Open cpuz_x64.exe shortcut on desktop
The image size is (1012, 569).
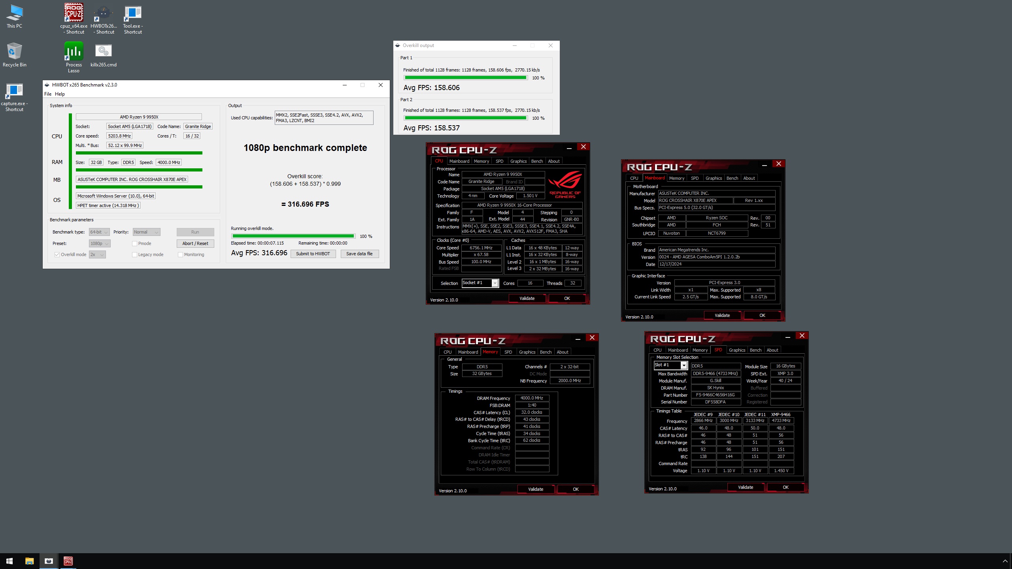pos(74,19)
